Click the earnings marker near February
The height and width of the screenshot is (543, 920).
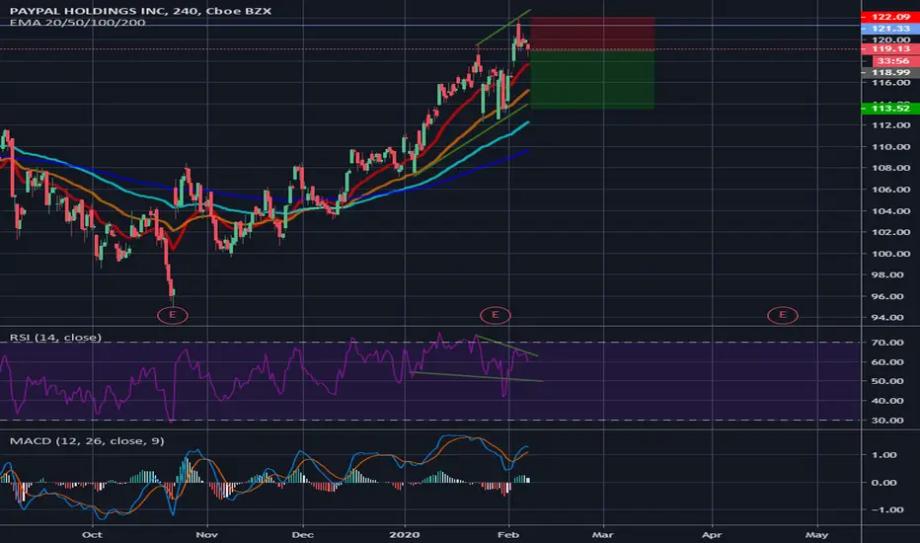pos(496,315)
